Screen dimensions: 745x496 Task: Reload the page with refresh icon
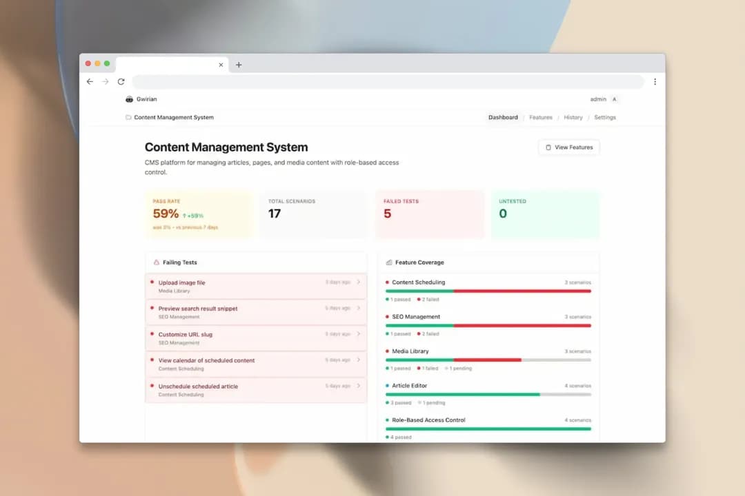tap(121, 82)
